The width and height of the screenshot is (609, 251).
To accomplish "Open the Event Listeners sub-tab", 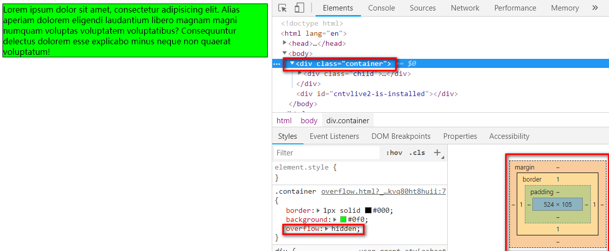I will click(x=334, y=136).
